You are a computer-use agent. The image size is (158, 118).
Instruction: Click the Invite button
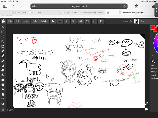pos(127,21)
